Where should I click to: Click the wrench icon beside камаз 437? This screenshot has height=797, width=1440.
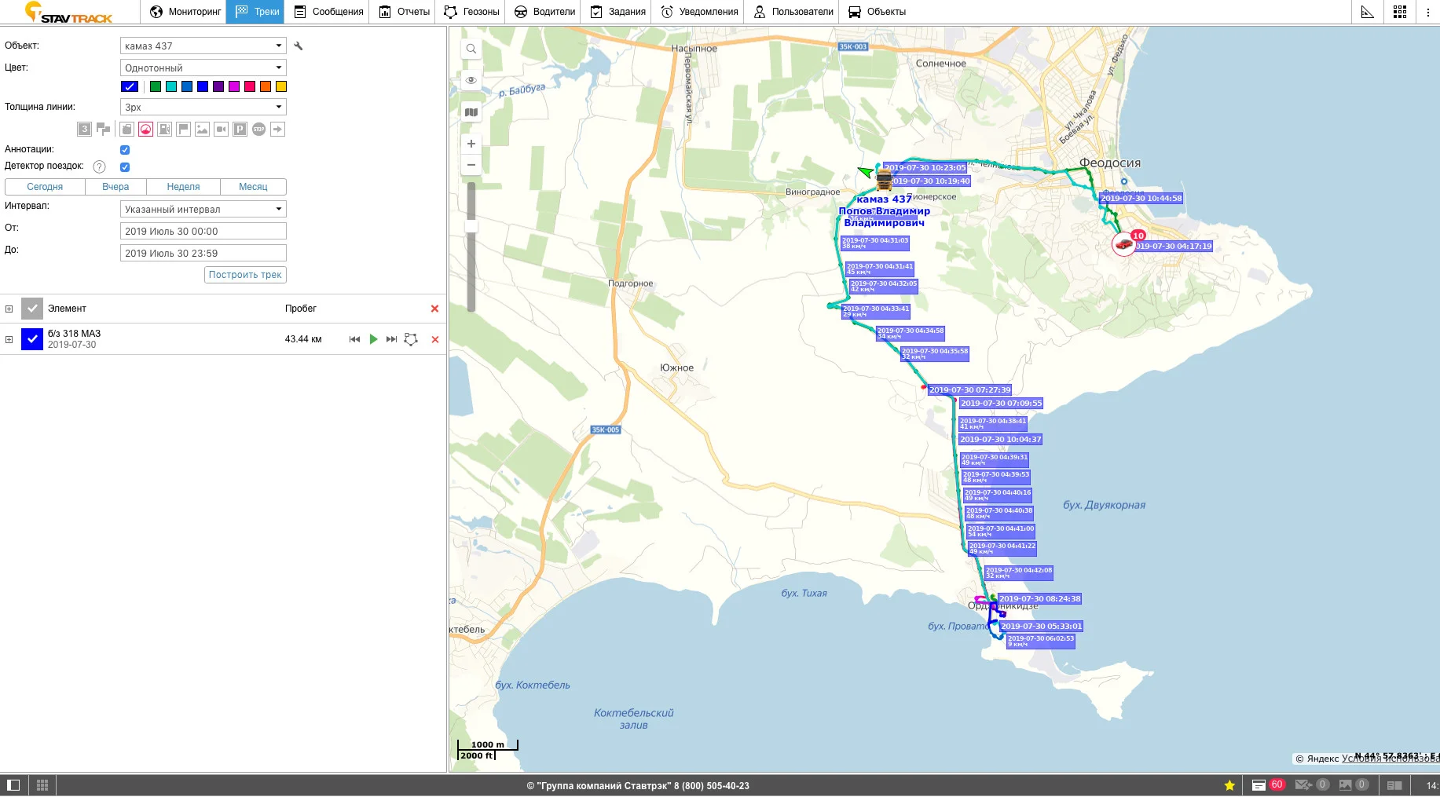pyautogui.click(x=299, y=46)
